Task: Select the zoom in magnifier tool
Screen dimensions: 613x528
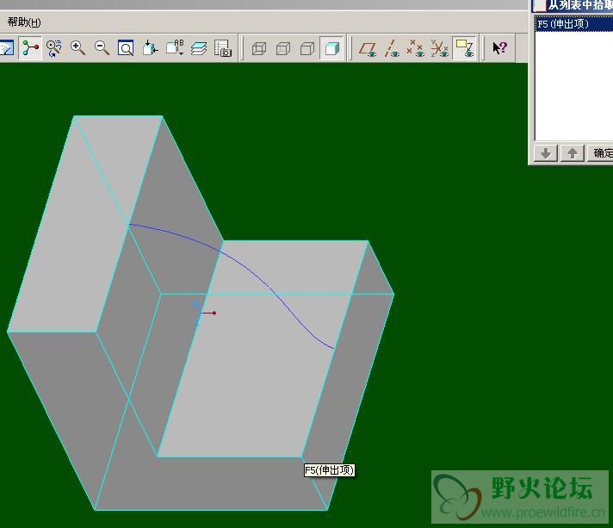Action: pos(77,48)
